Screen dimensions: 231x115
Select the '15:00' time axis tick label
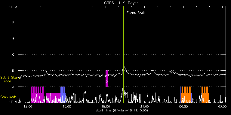67,106
